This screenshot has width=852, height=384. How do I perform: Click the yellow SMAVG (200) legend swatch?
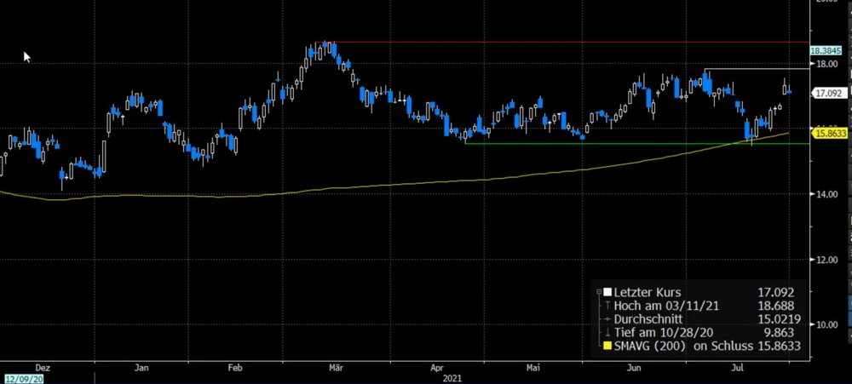coord(607,347)
